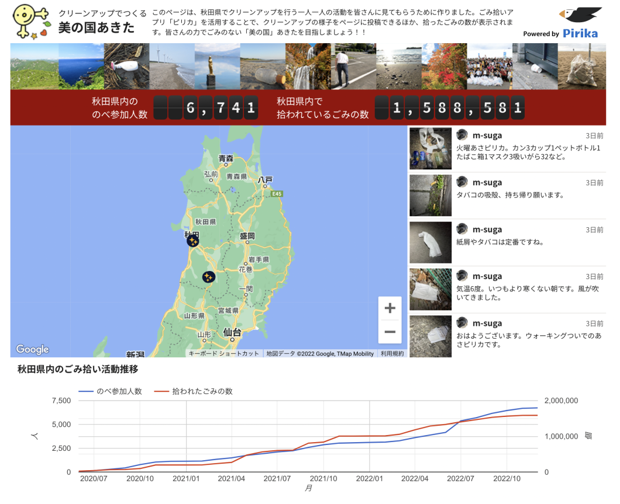This screenshot has height=504, width=620.
Task: Open the wind turbines beach photo
Action: [x=172, y=67]
